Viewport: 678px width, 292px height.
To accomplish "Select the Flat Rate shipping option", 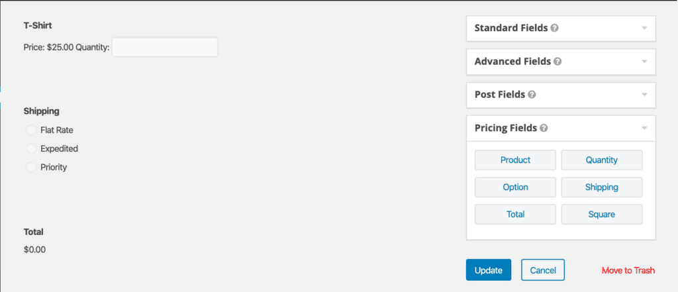I will click(x=31, y=130).
